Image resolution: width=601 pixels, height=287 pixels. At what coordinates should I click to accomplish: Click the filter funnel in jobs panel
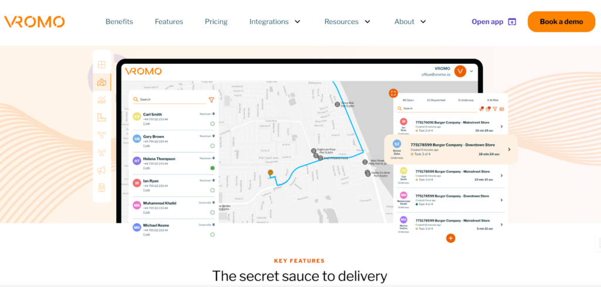[495, 109]
